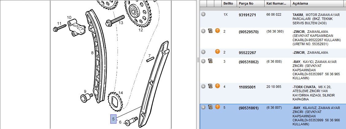The image size is (346, 129).
Task: Click the orange warning icon for 95522267
Action: (x=218, y=52)
